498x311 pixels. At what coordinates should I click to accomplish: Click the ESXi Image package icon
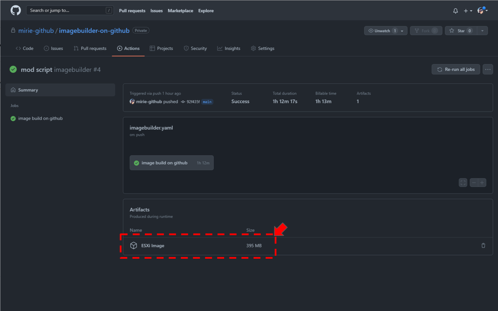pos(134,246)
